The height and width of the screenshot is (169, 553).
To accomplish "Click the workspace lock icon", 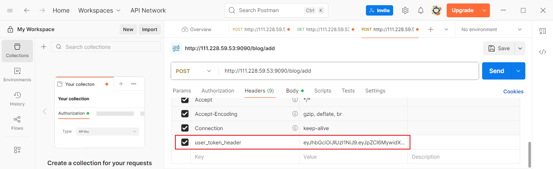I will coord(10,29).
